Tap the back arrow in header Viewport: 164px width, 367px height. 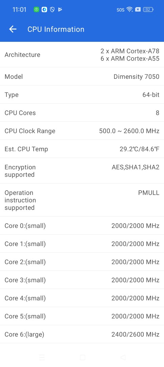(x=13, y=29)
